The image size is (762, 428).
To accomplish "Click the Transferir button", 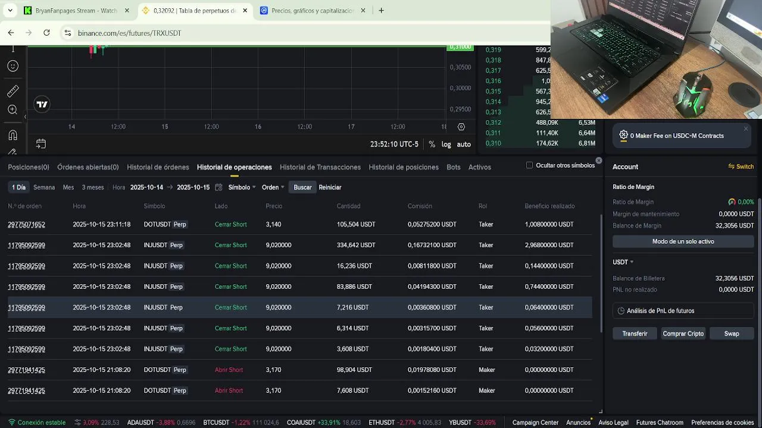I will coord(635,333).
